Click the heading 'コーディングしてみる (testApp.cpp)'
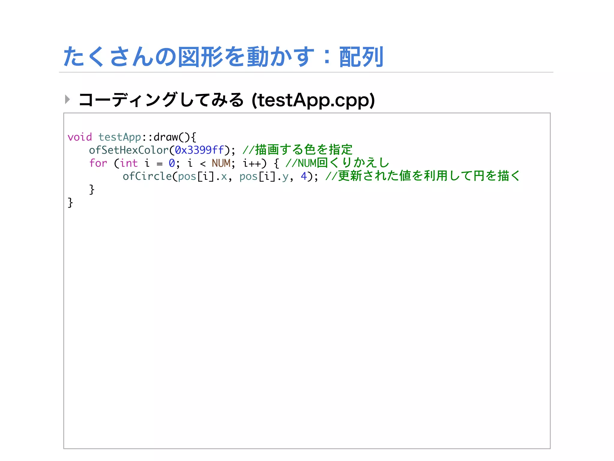 tap(227, 100)
